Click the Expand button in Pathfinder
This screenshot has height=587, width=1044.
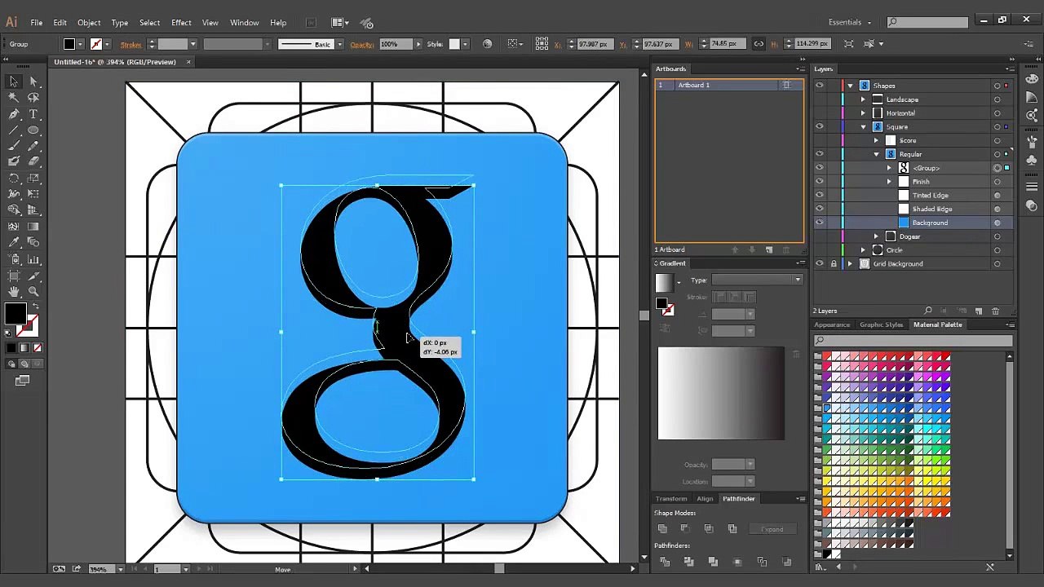click(772, 529)
